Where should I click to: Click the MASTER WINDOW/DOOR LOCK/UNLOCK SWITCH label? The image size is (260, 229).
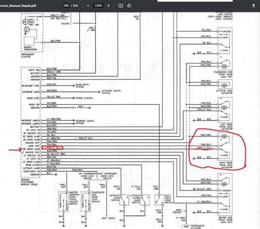coord(75,198)
